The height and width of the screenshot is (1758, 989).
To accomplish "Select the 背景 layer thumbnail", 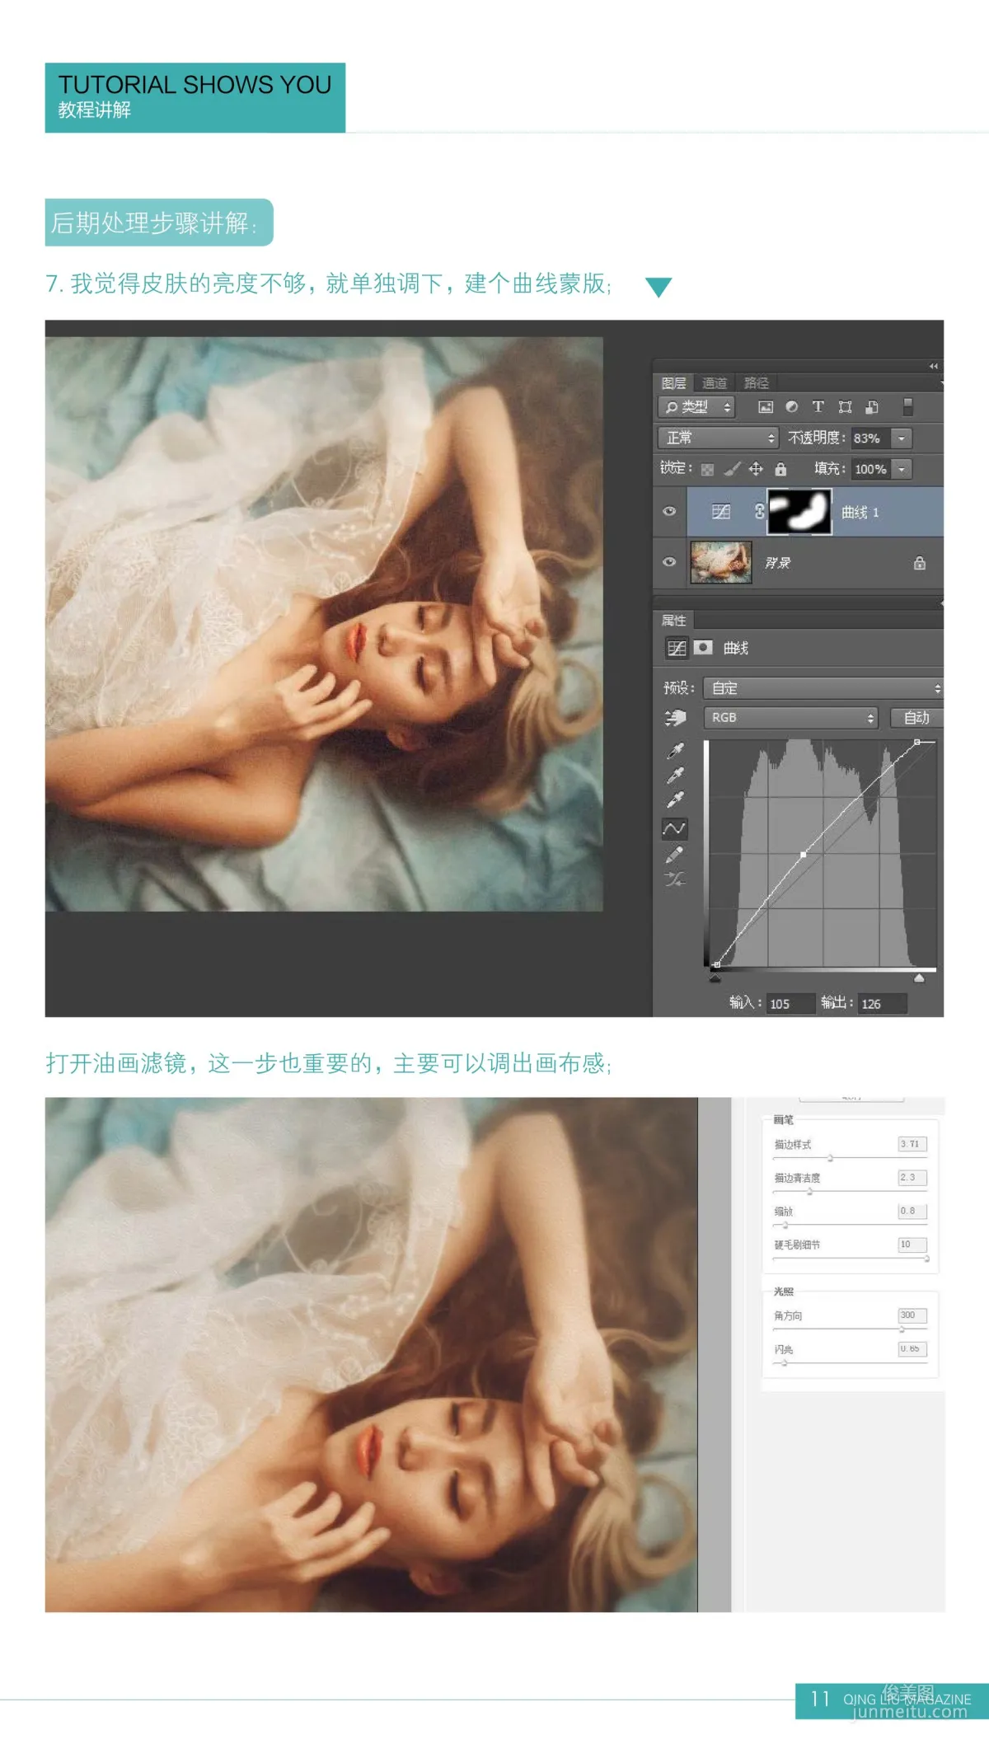I will [721, 563].
